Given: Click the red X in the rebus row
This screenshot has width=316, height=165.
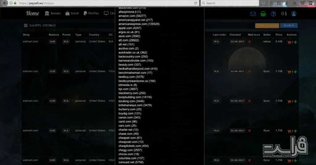Looking at the screenshot, I should click(x=249, y=42).
